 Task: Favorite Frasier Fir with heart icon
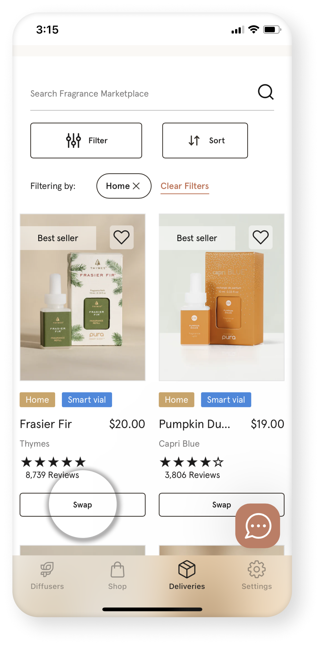(121, 237)
